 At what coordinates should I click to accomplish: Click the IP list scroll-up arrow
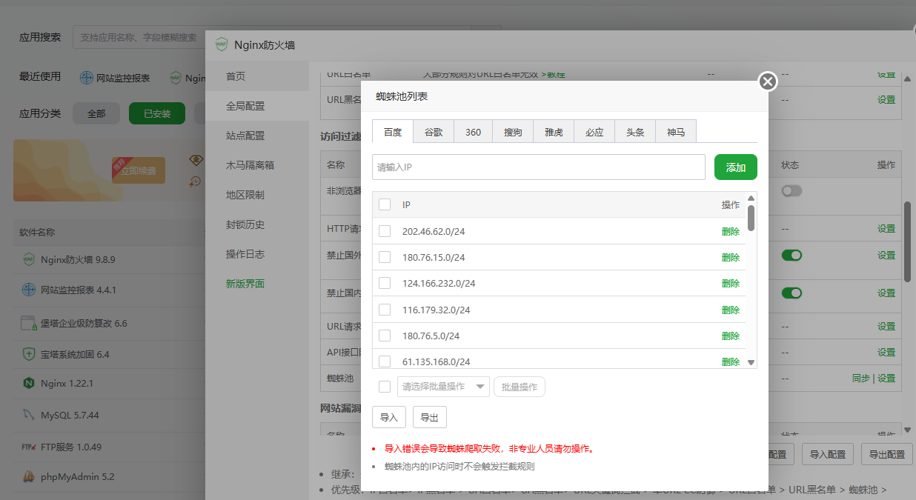(751, 198)
